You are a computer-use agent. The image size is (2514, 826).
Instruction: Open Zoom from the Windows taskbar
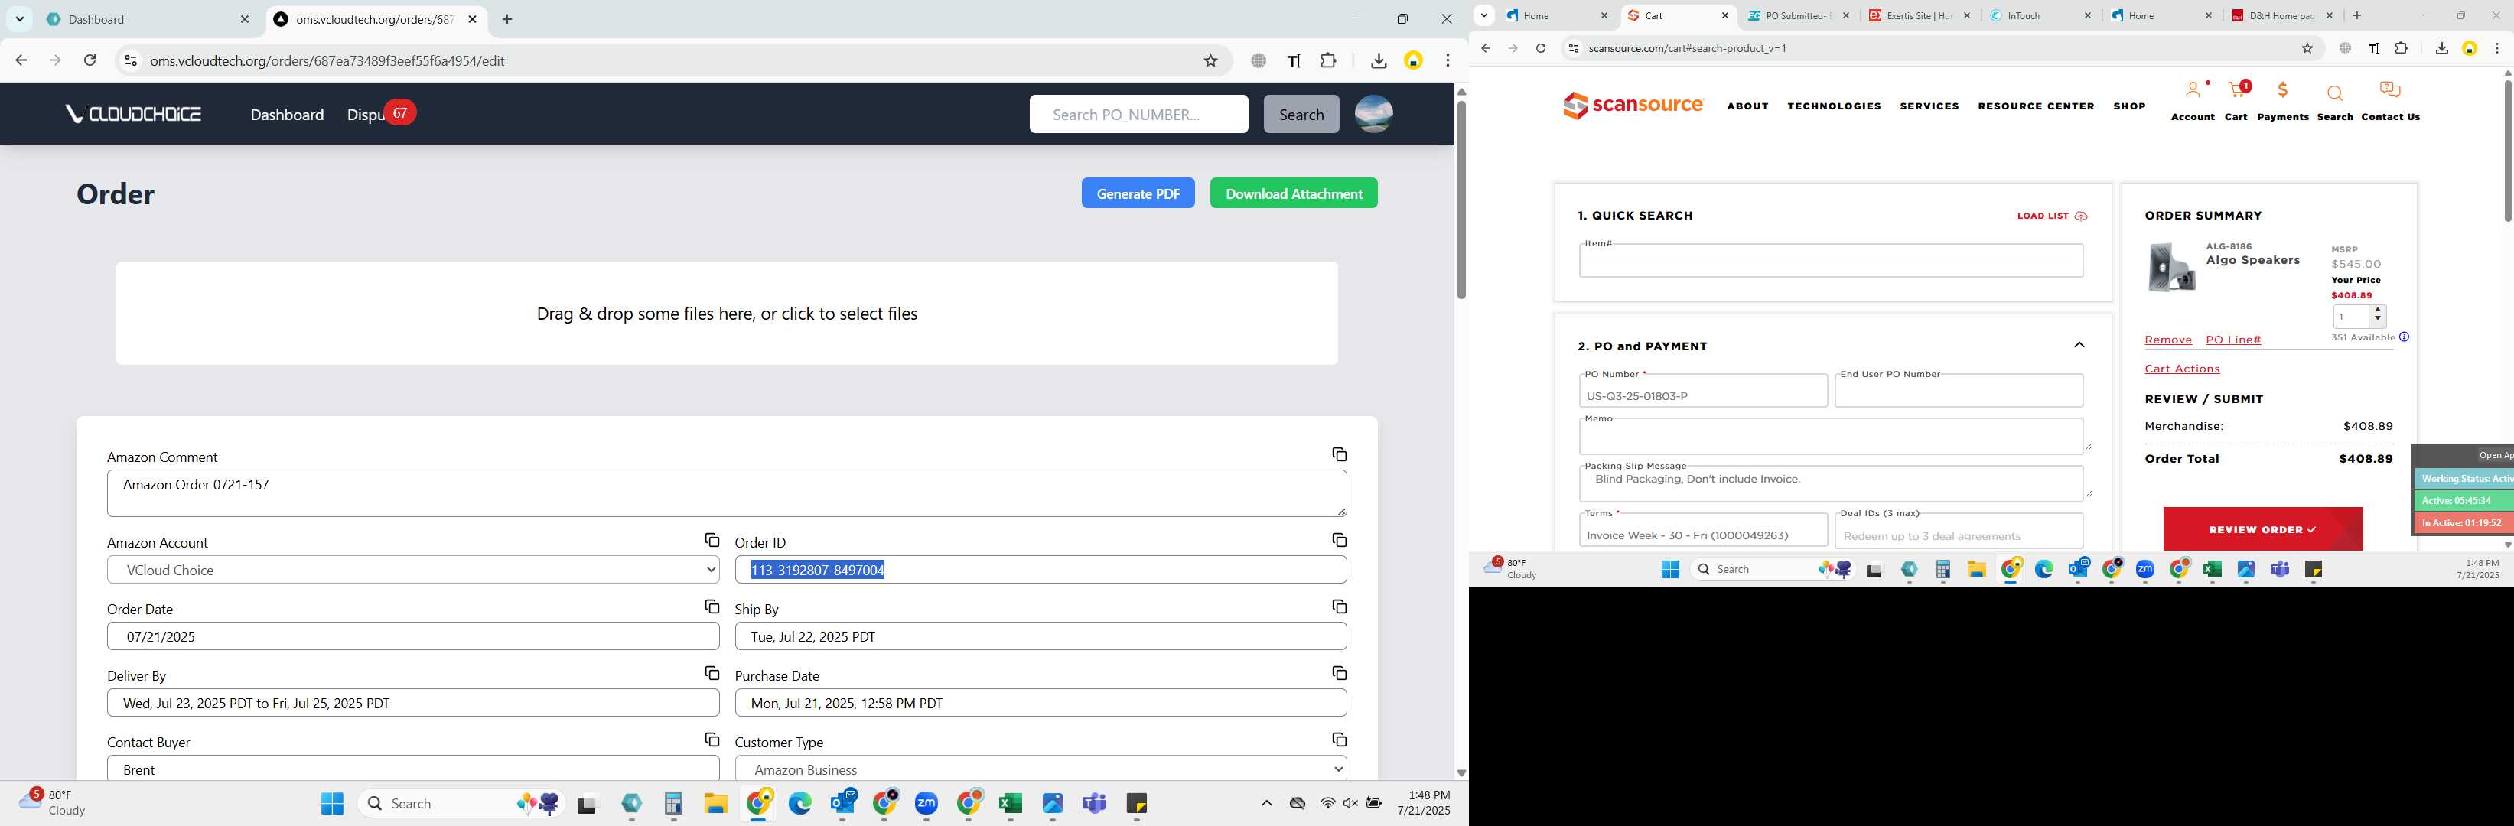(926, 804)
